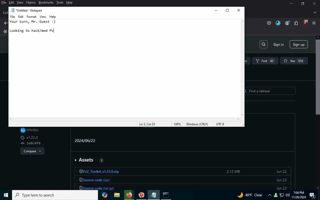Open Notepad's Edit menu
Screen dimensions: 320x200
click(21, 17)
